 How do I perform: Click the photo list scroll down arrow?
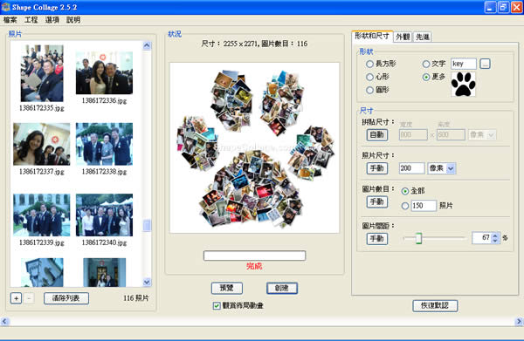click(x=147, y=283)
